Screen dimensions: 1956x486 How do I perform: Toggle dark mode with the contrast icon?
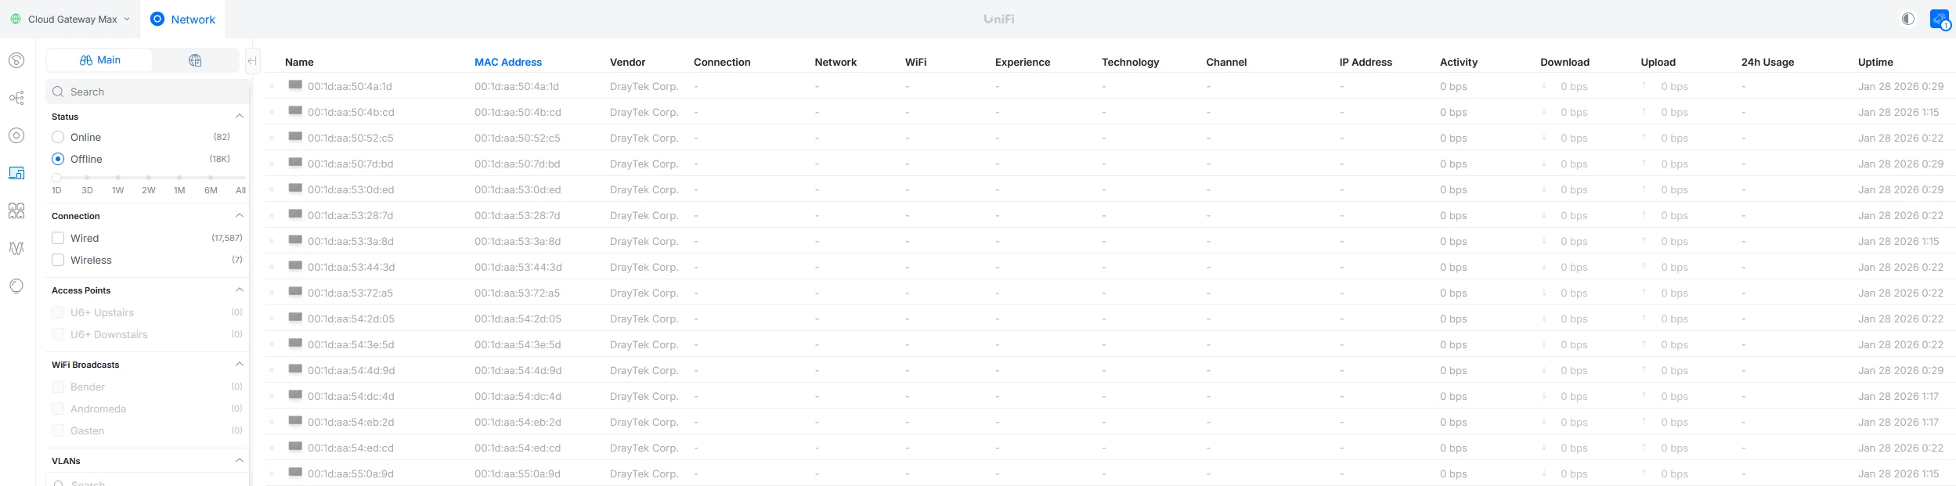pos(1908,17)
